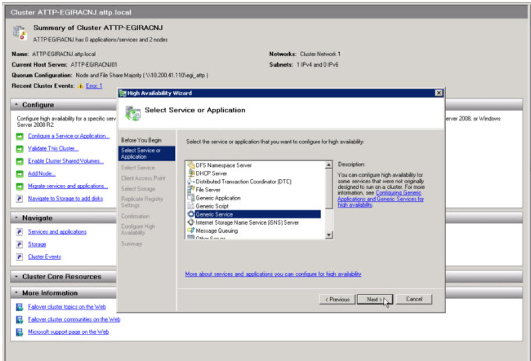This screenshot has height=361, width=531.
Task: Expand the Cluster Core Resources section
Action: pyautogui.click(x=16, y=276)
